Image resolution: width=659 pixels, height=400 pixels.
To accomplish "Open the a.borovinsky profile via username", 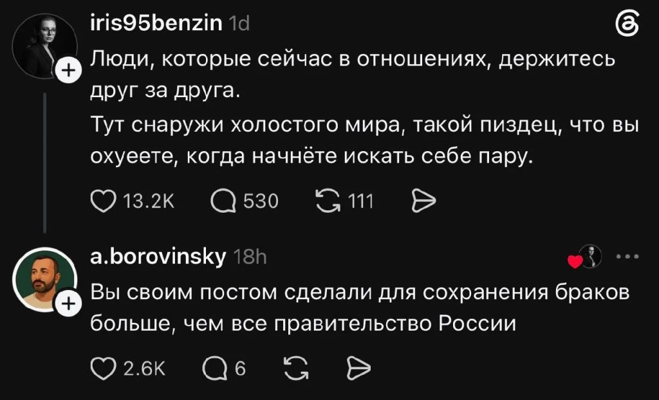I will 158,257.
